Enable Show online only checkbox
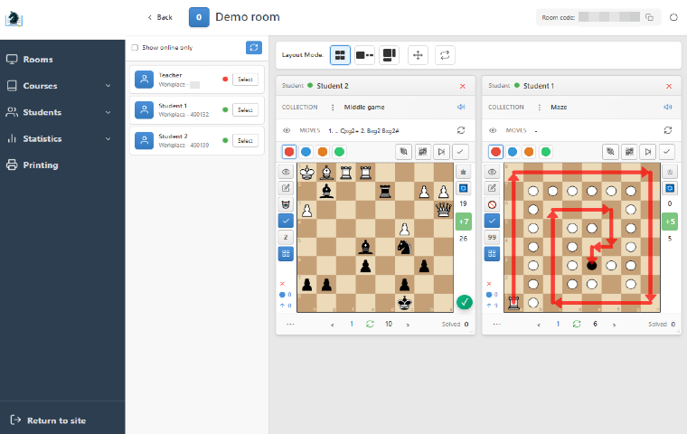Screen dimensions: 687x434 coord(135,48)
